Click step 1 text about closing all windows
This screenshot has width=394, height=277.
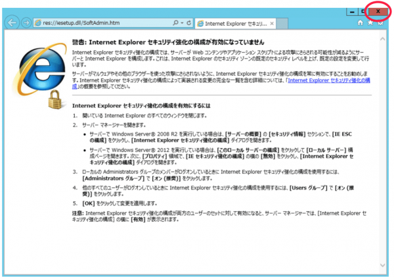pyautogui.click(x=144, y=116)
